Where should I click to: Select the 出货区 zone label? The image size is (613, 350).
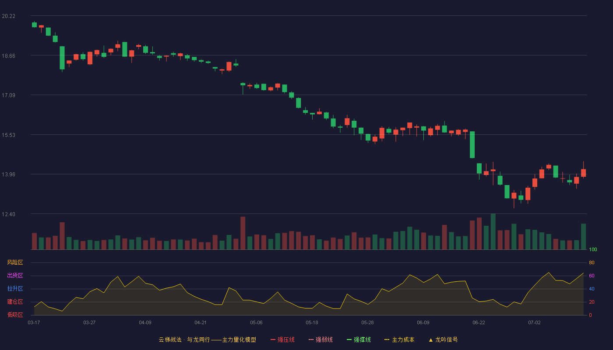click(x=15, y=276)
